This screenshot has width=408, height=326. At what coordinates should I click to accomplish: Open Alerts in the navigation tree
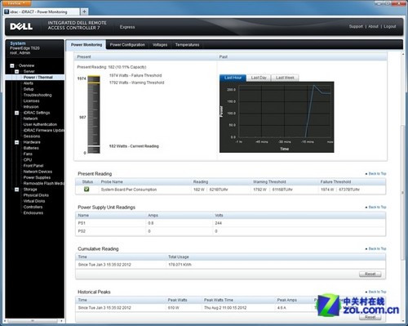click(29, 83)
